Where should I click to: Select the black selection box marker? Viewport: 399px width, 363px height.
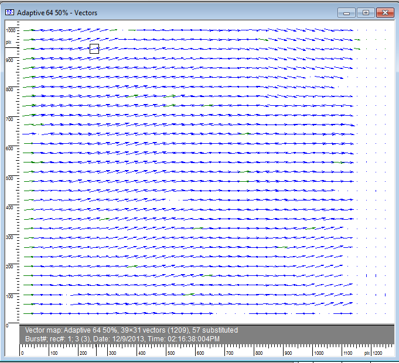94,49
